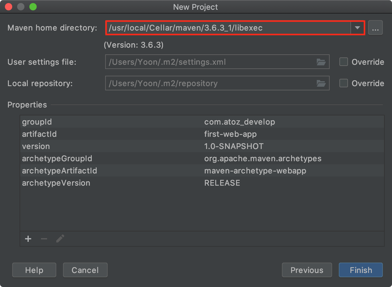Browse Maven home directory via the ... button

click(375, 27)
